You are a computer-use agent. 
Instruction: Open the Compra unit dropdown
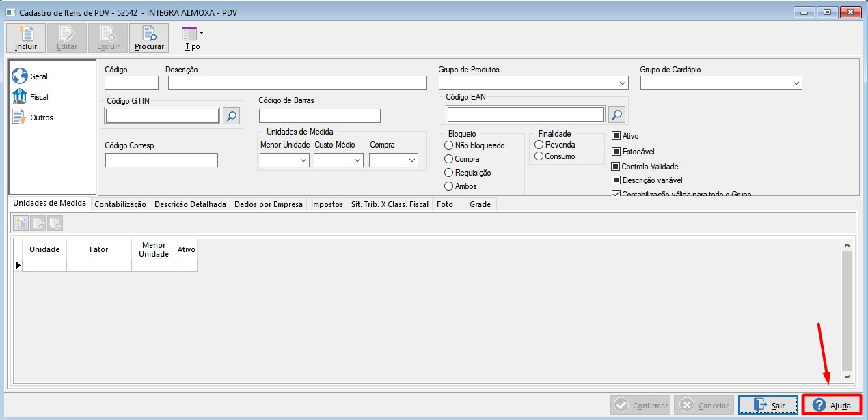tap(411, 160)
